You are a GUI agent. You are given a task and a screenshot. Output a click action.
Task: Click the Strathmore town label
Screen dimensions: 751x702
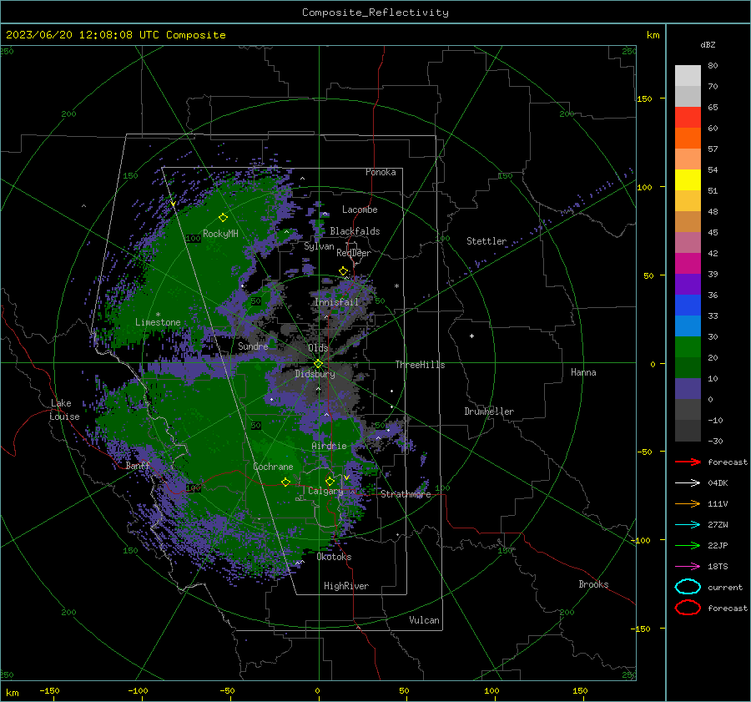coord(406,494)
